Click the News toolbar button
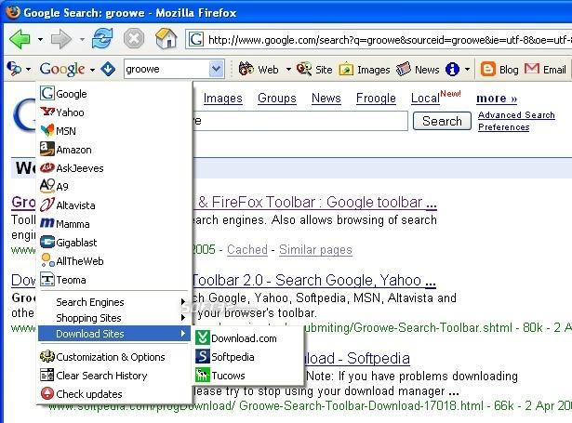The width and height of the screenshot is (572, 423). pyautogui.click(x=418, y=69)
